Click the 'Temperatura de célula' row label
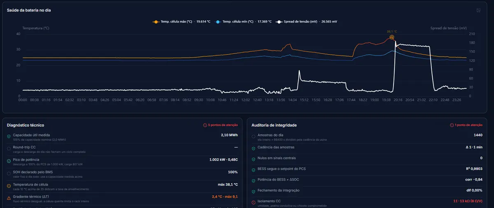This screenshot has width=494, height=208. [31, 185]
